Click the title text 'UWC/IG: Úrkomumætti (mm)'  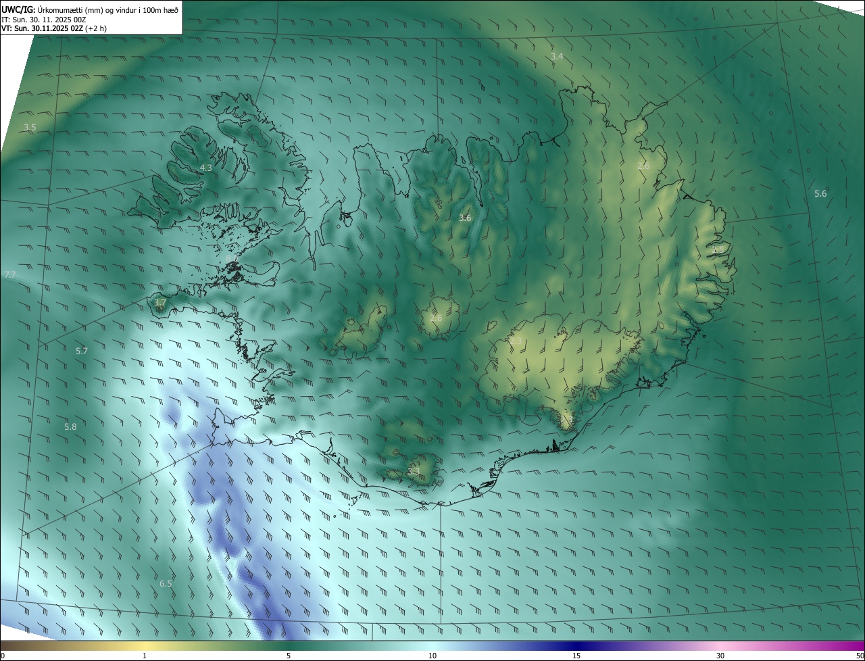pyautogui.click(x=53, y=9)
